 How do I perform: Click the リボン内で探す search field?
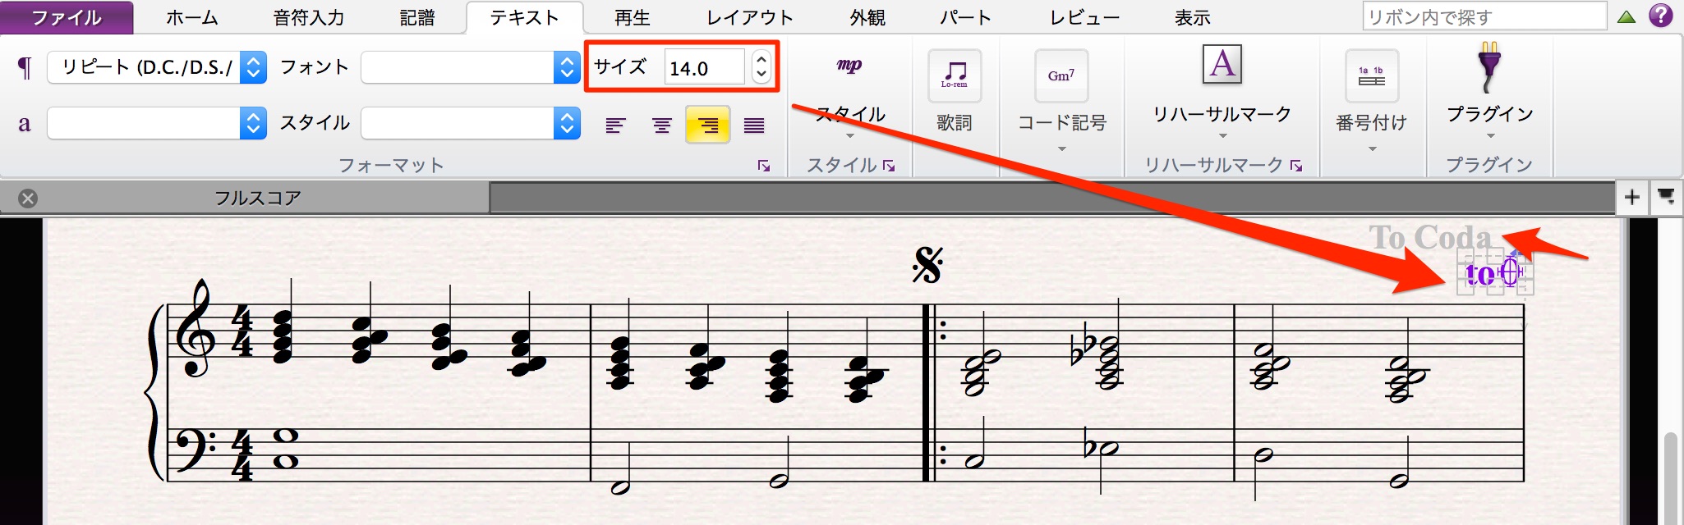[x=1484, y=16]
